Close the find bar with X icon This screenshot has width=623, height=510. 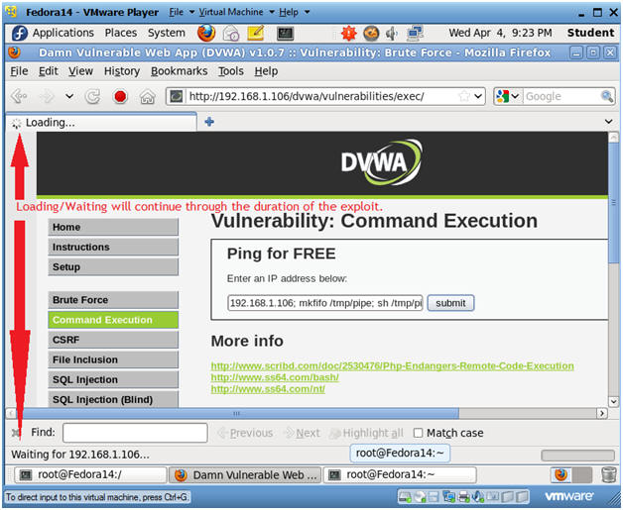click(16, 433)
